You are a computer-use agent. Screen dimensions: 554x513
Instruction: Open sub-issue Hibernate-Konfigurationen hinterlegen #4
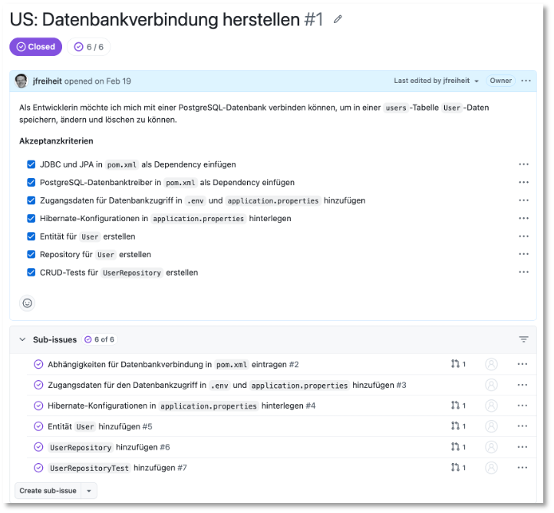click(182, 406)
